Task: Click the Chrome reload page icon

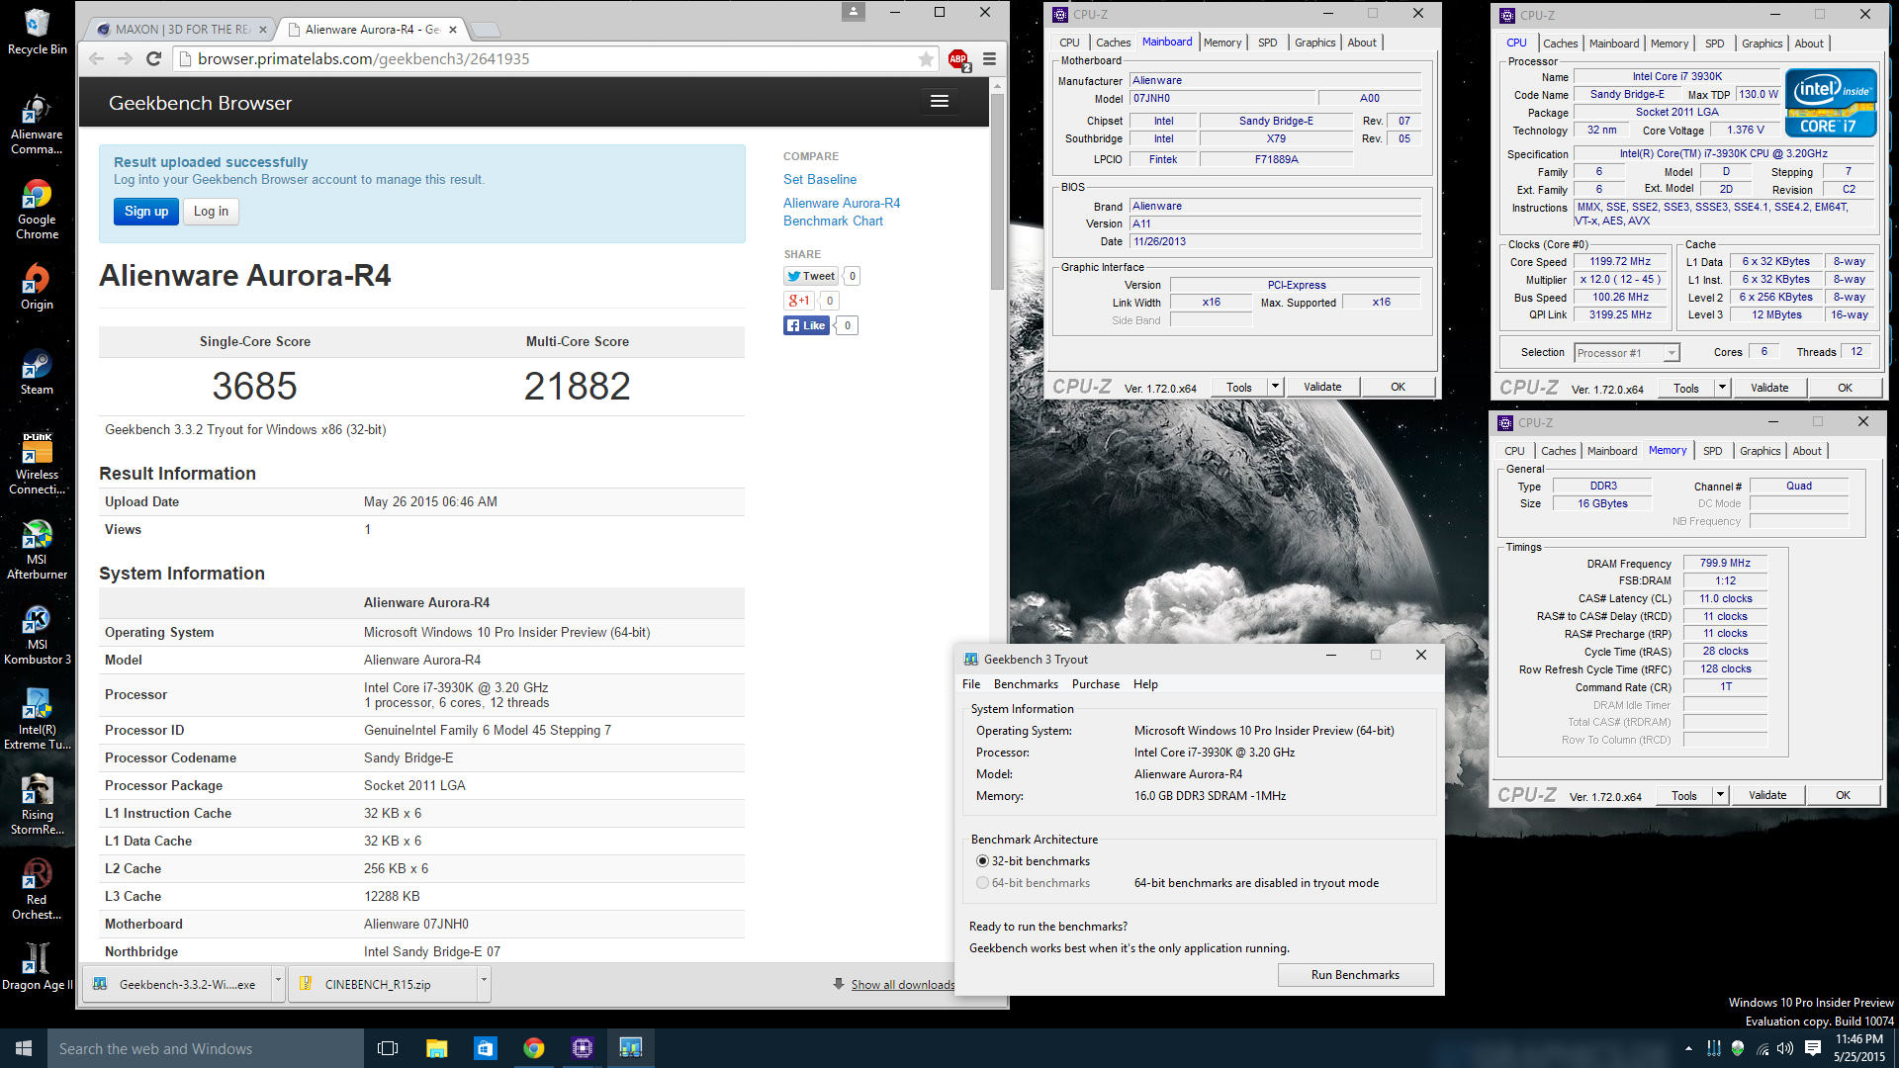Action: point(153,59)
